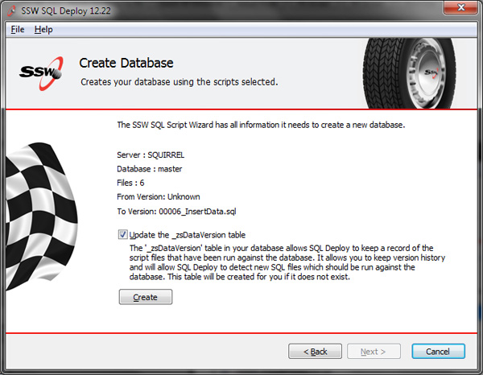Click the app icon in the title bar
This screenshot has width=483, height=375.
pos(12,10)
